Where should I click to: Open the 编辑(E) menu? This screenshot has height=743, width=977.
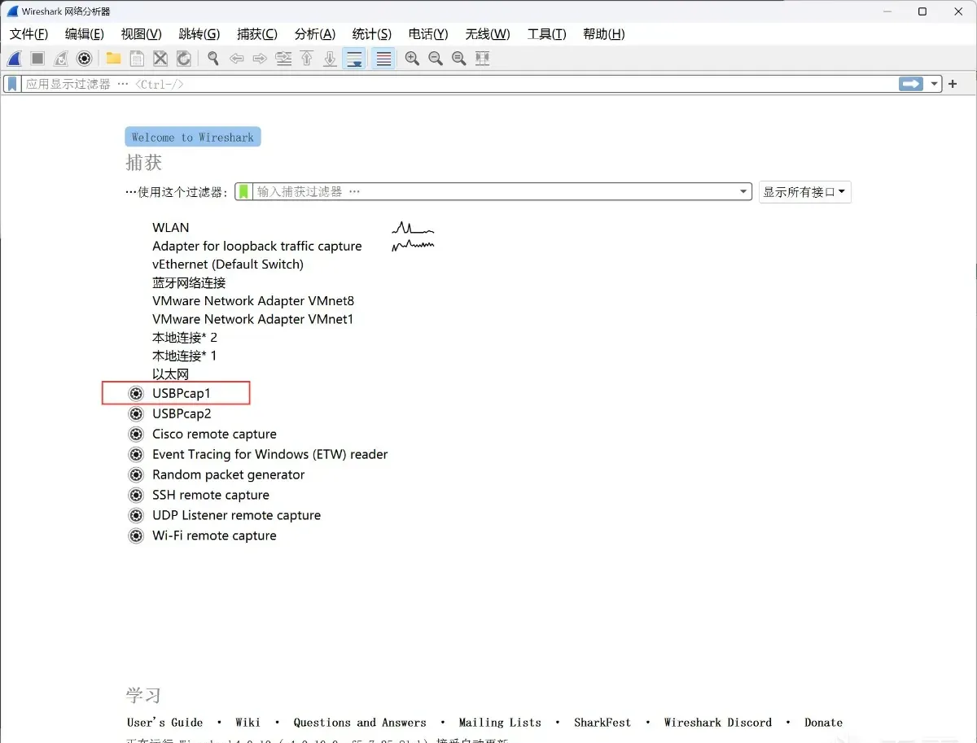tap(85, 34)
